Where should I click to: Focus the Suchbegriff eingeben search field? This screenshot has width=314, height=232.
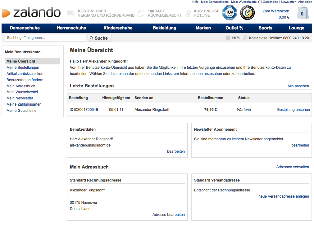45,38
